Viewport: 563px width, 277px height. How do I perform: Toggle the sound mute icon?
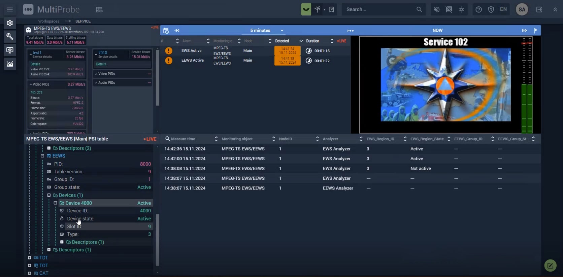coord(436,9)
